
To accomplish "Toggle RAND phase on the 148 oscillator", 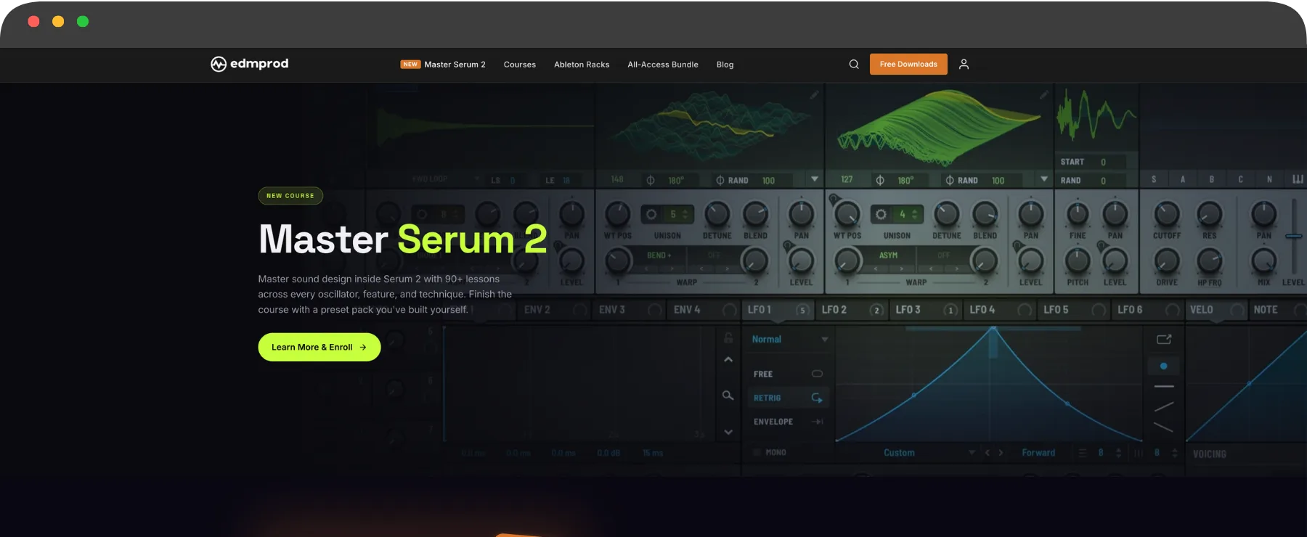I will [732, 180].
